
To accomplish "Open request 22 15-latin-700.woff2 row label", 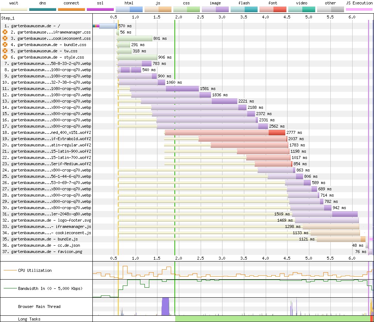I will pyautogui.click(x=47, y=157).
